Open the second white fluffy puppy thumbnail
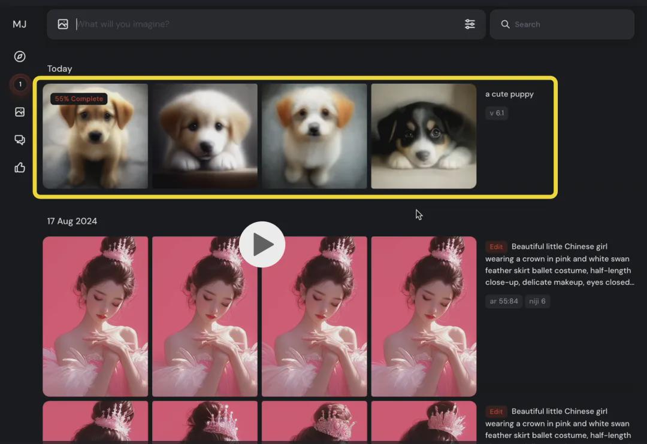Viewport: 647px width, 444px height. pyautogui.click(x=205, y=136)
